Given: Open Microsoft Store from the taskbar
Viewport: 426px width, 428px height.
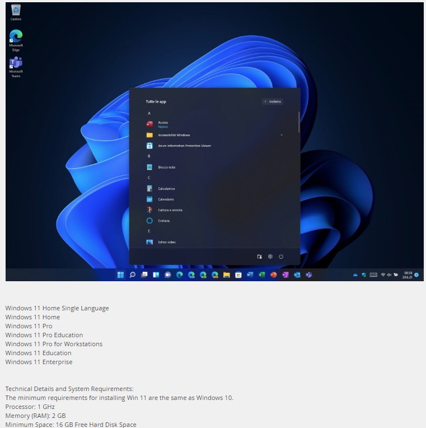Looking at the screenshot, I should (238, 275).
